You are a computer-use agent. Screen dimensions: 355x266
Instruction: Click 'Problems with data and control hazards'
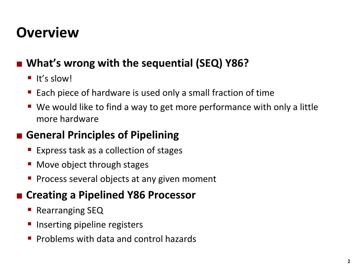coord(116,239)
